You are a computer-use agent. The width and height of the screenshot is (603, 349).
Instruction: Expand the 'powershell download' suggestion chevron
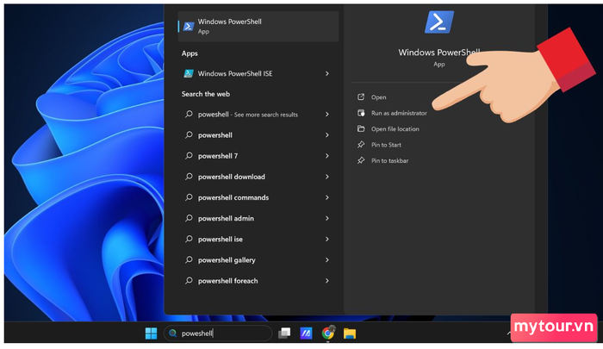[x=326, y=177]
